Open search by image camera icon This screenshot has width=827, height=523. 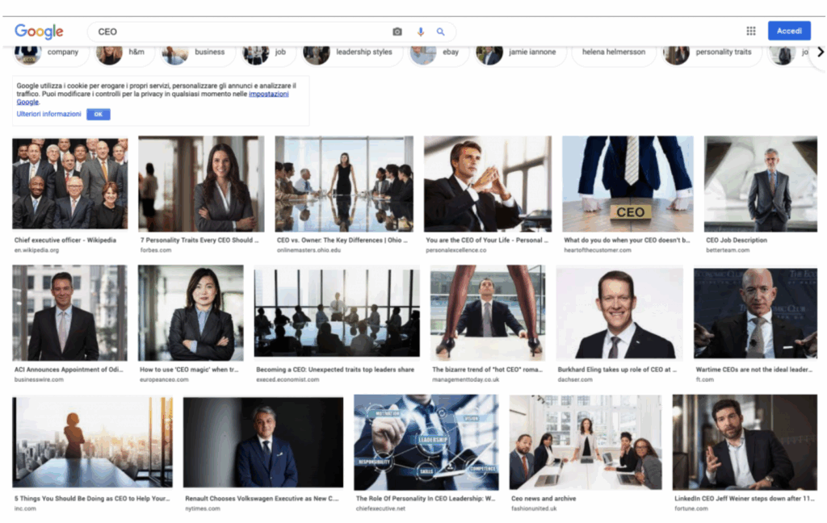tap(397, 31)
